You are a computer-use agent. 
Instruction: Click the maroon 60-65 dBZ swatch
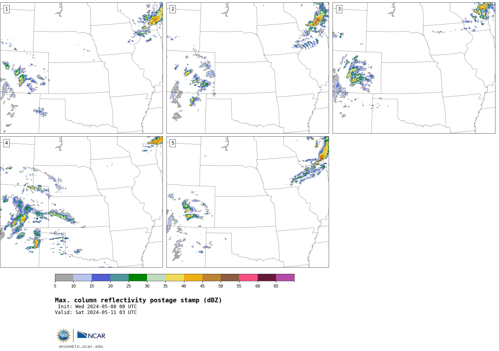[267, 277]
